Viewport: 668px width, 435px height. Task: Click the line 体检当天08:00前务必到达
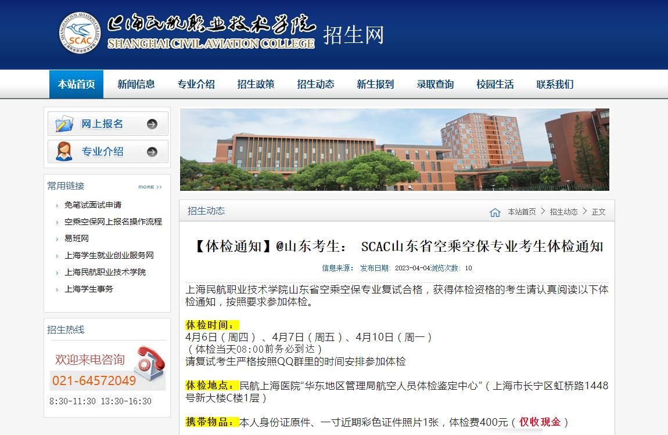254,350
